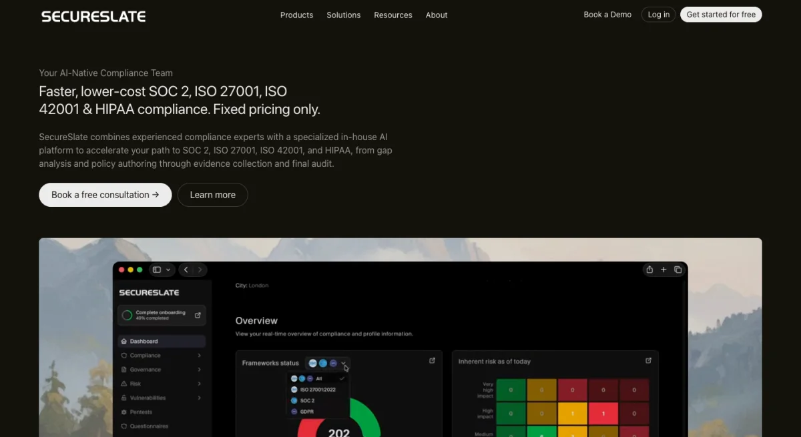Expand the Governance section chevron
This screenshot has height=437, width=801.
(x=200, y=370)
